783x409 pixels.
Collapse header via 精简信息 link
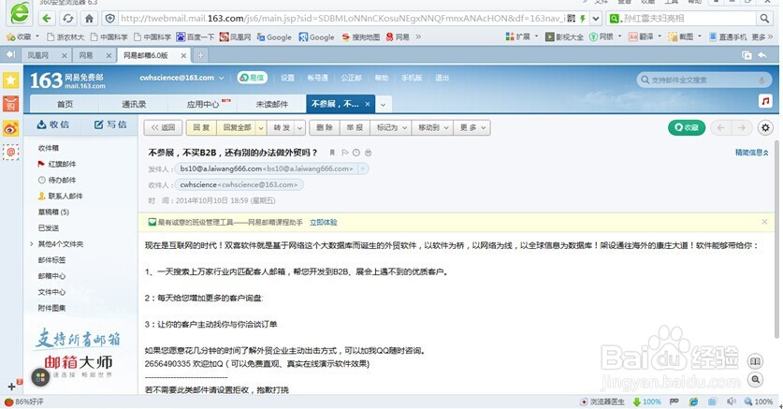coord(751,153)
